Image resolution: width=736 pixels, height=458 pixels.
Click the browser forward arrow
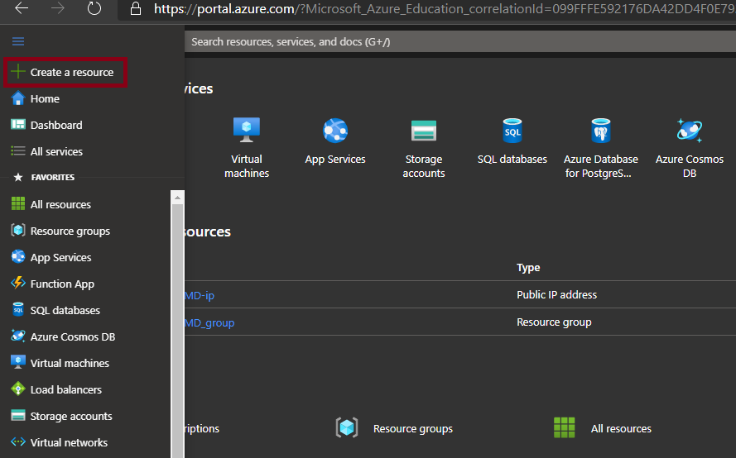coord(58,8)
